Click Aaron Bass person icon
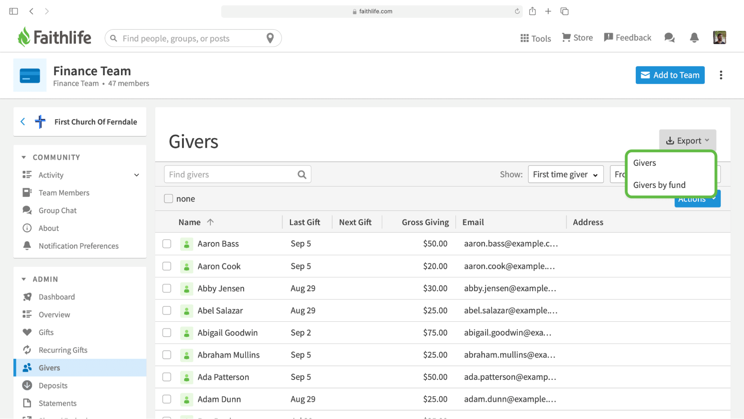 tap(186, 244)
